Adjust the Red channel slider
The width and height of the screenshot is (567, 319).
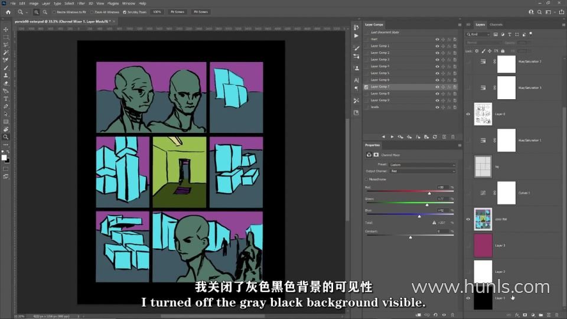coord(429,194)
